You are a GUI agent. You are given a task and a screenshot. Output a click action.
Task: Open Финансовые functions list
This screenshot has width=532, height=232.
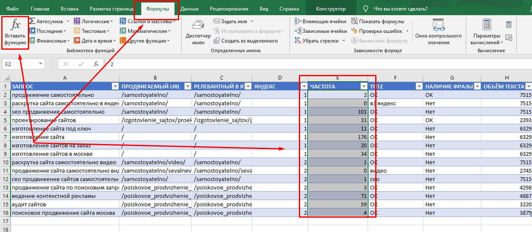tap(49, 41)
